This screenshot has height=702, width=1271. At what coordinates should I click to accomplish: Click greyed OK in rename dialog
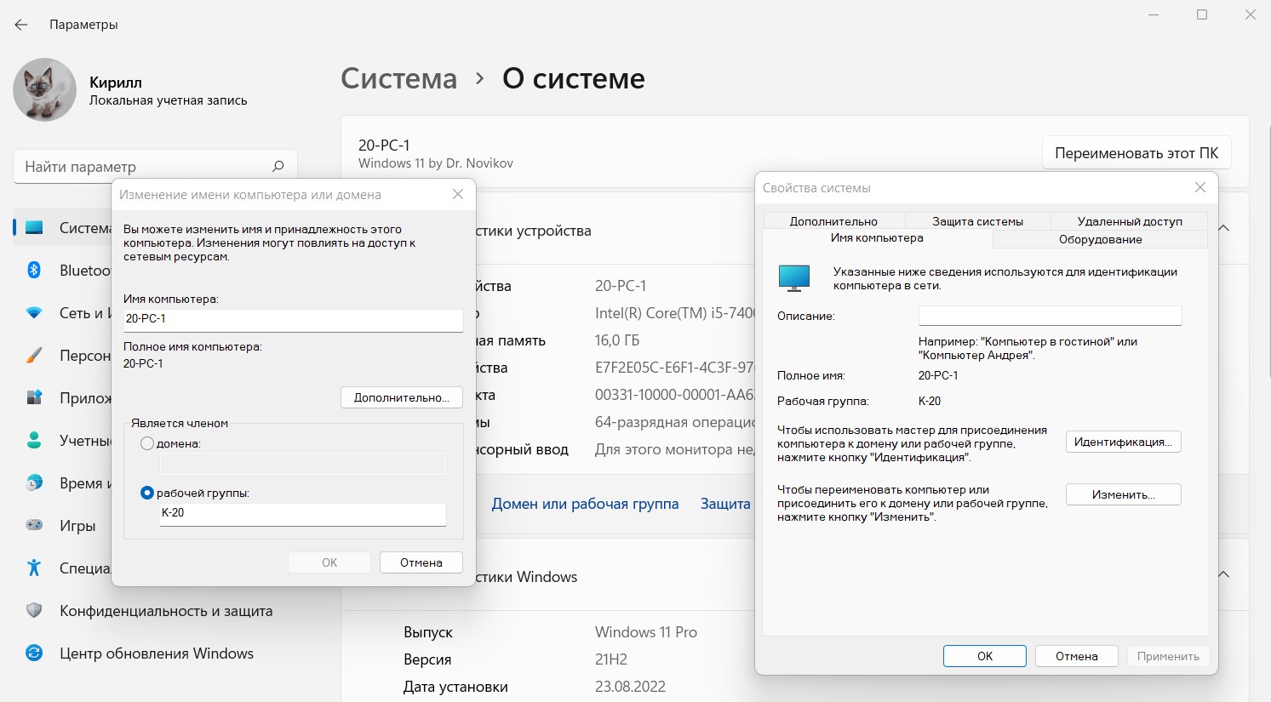[x=329, y=562]
